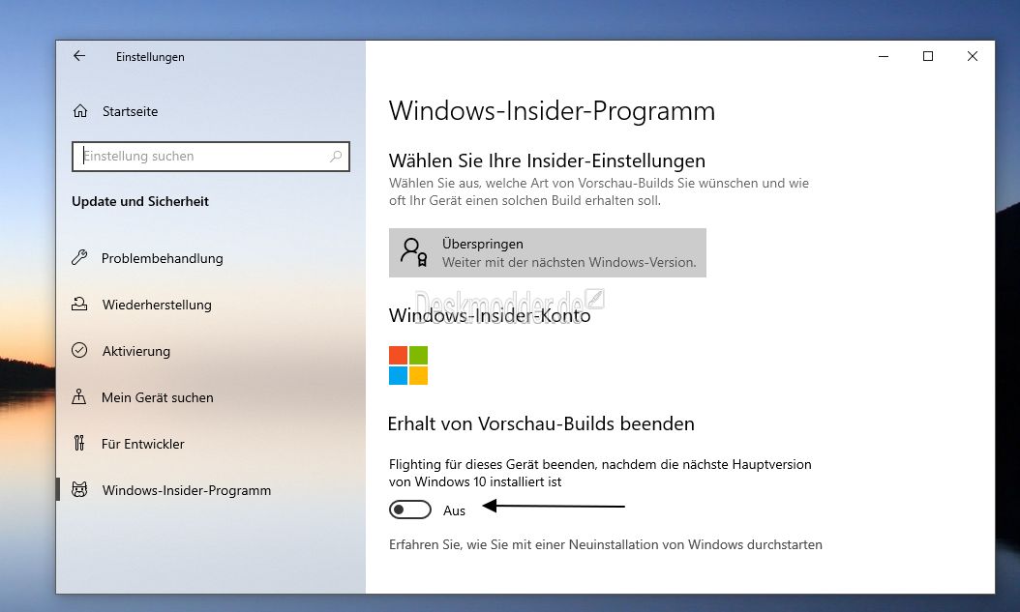This screenshot has height=612, width=1020.
Task: Click Für Entwickler tools icon
Action: point(79,444)
